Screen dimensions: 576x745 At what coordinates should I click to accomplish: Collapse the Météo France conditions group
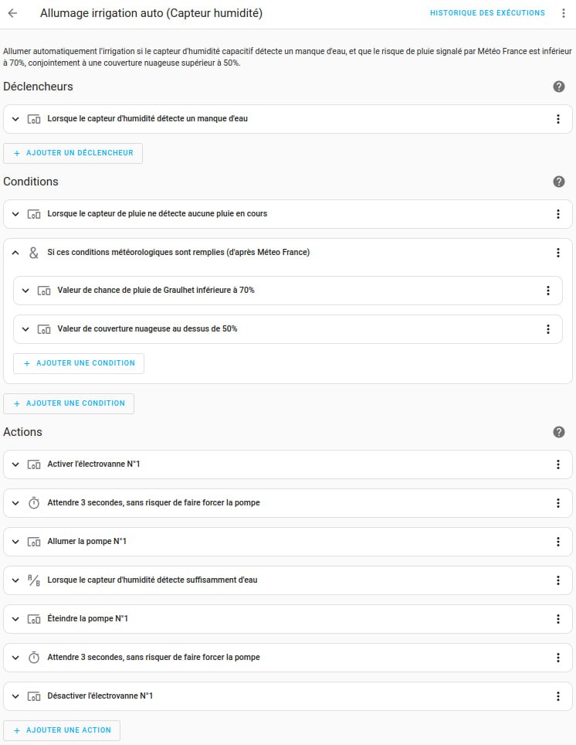(15, 253)
